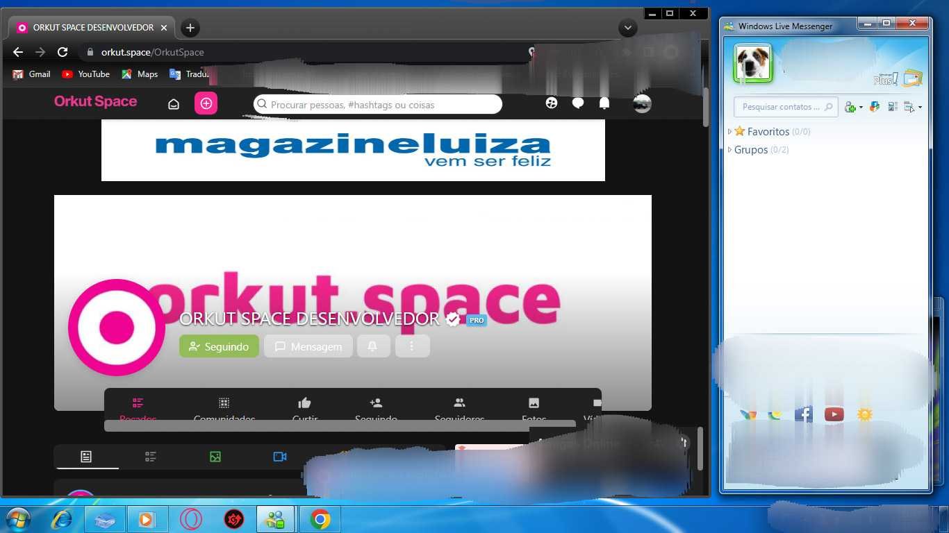Select the blue video filter icon
Screen dimensions: 949x533
280,457
